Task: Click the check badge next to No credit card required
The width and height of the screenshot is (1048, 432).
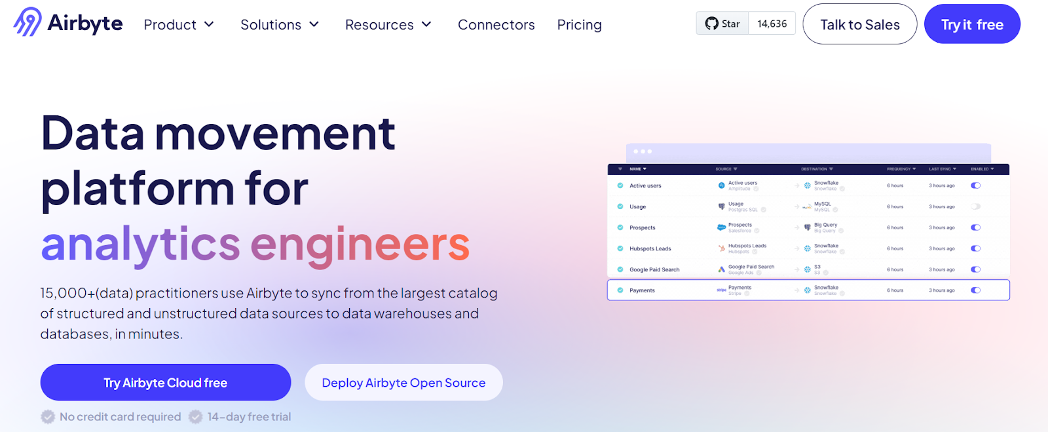Action: 48,417
